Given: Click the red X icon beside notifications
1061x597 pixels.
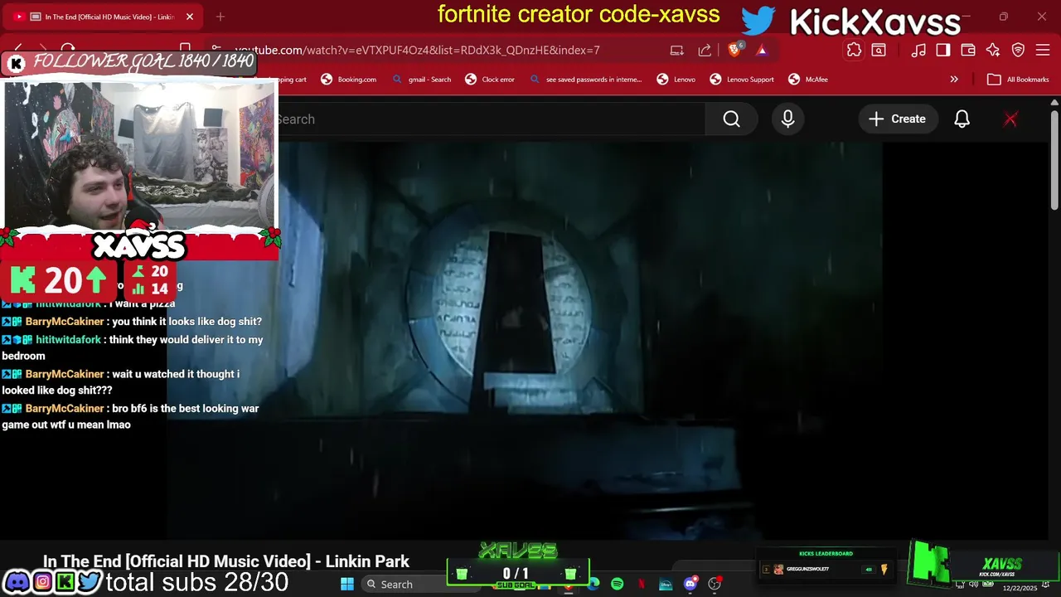Looking at the screenshot, I should 1010,119.
